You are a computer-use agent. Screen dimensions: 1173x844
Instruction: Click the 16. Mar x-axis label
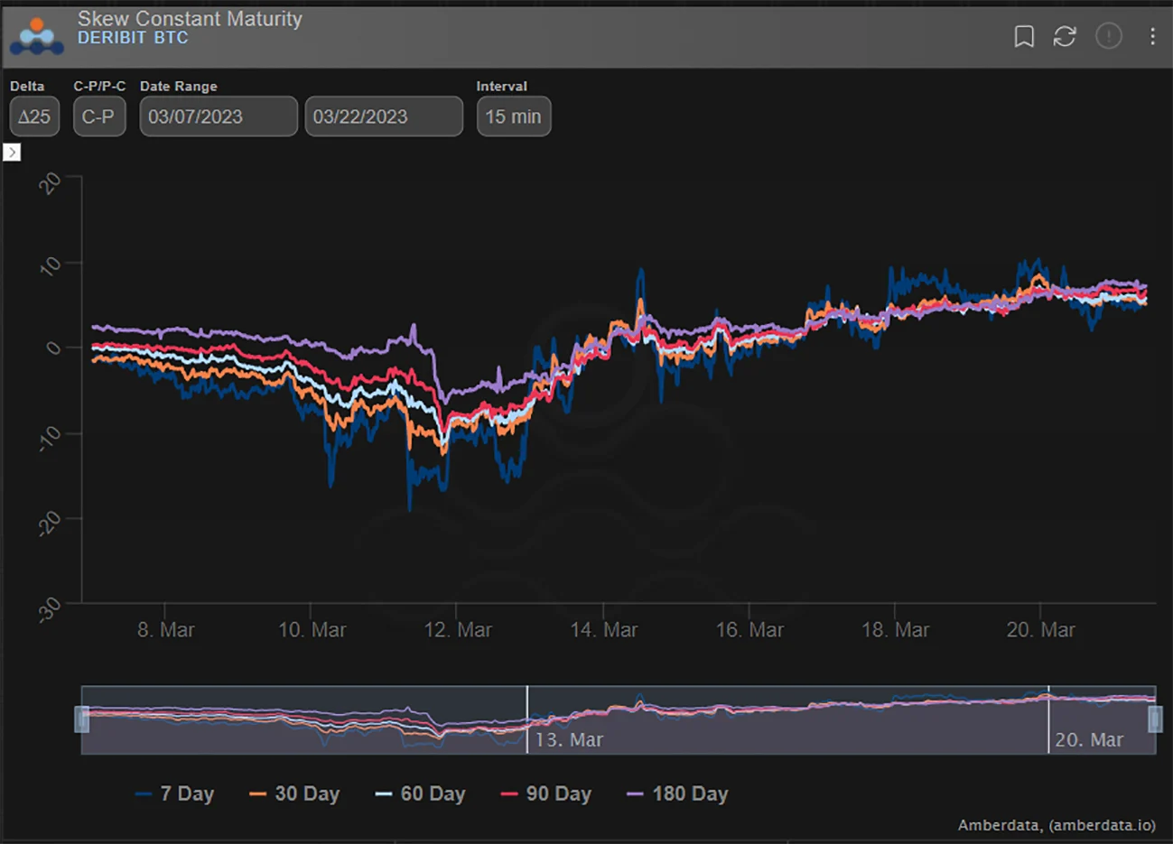point(749,630)
